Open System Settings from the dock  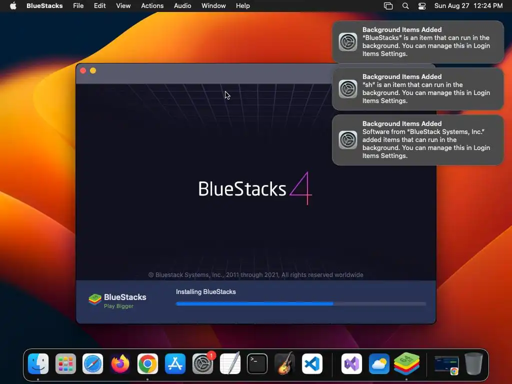pyautogui.click(x=202, y=363)
